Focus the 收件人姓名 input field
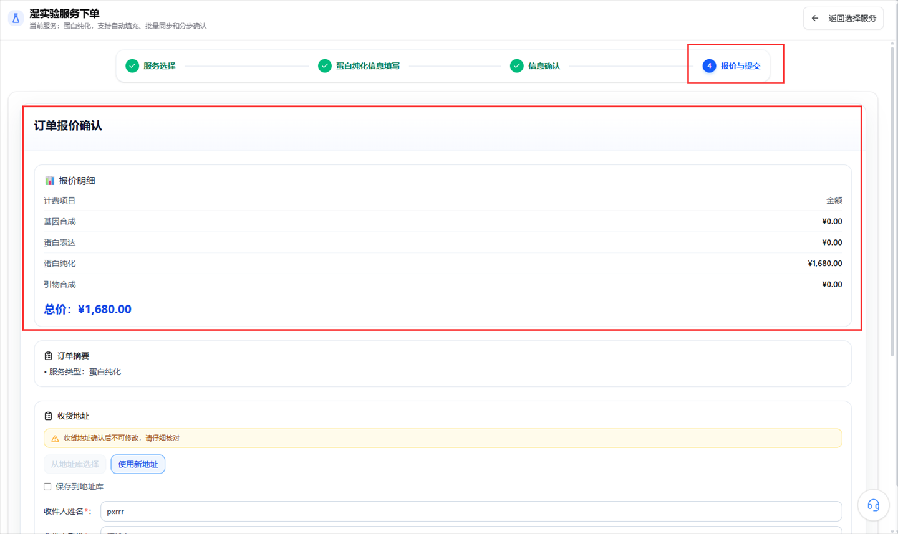 (471, 512)
